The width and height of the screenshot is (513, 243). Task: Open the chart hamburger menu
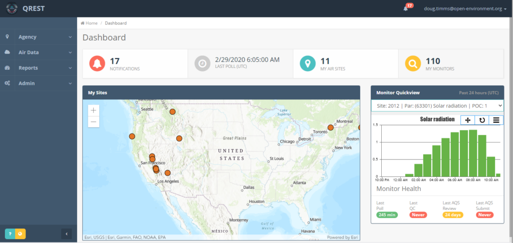click(496, 120)
